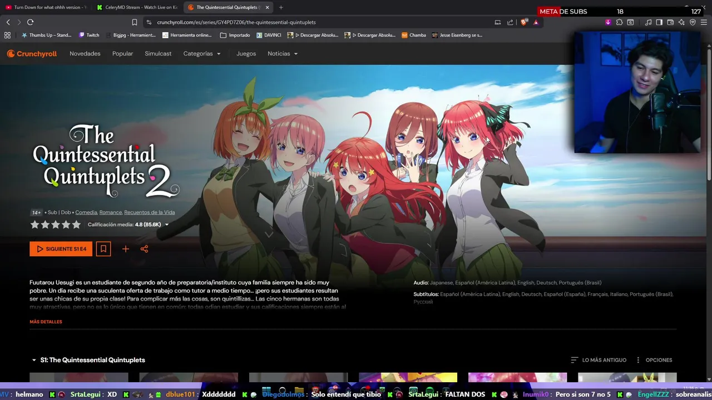712x400 pixels.
Task: Open the Popular menu item
Action: click(x=122, y=54)
